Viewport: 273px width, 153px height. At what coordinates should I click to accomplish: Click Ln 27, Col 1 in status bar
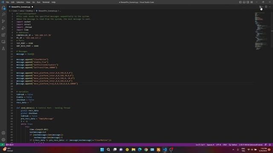coord(200,144)
